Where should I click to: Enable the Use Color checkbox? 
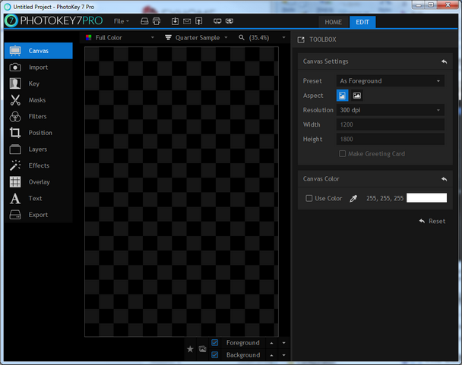309,198
